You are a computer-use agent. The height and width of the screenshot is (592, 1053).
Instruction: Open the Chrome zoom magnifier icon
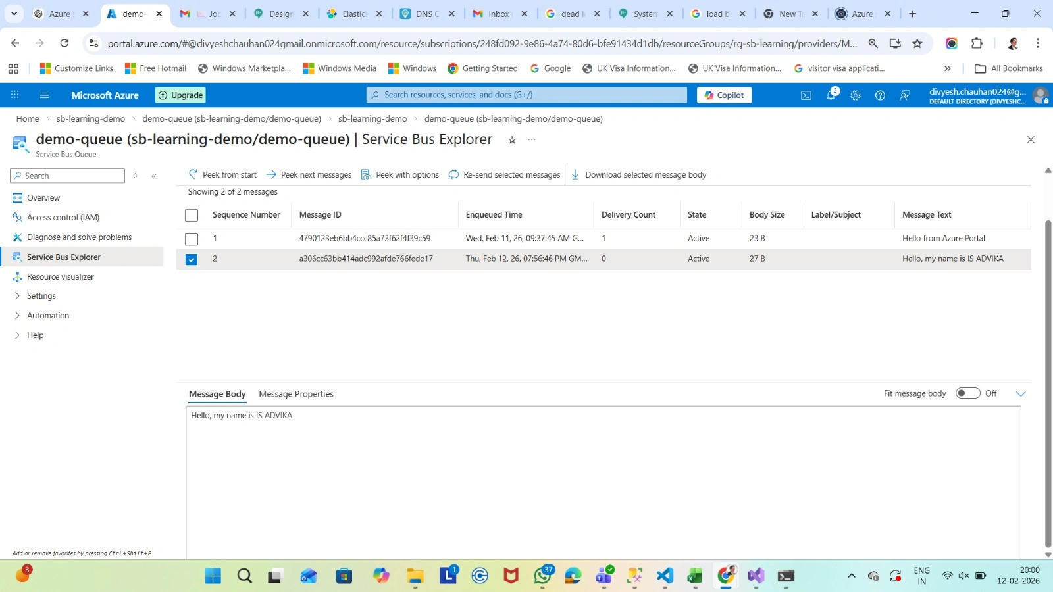873,43
